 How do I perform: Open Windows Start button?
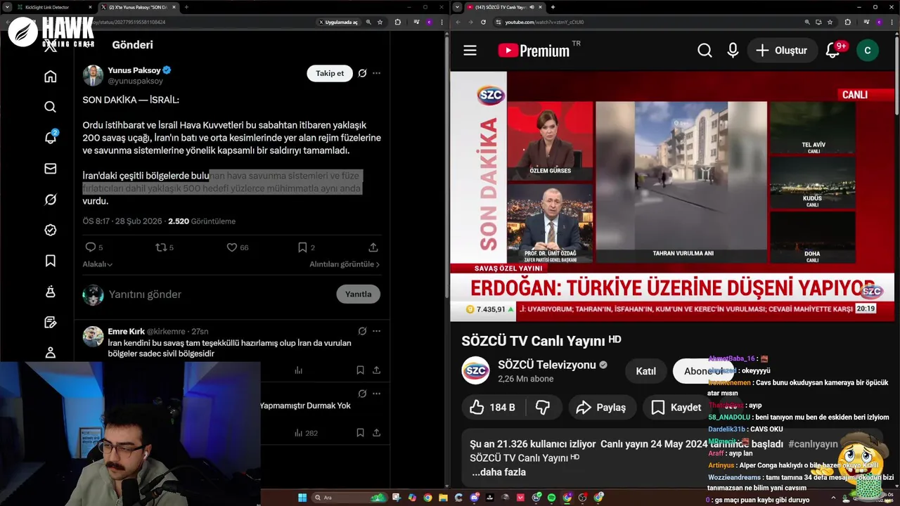[x=302, y=498]
